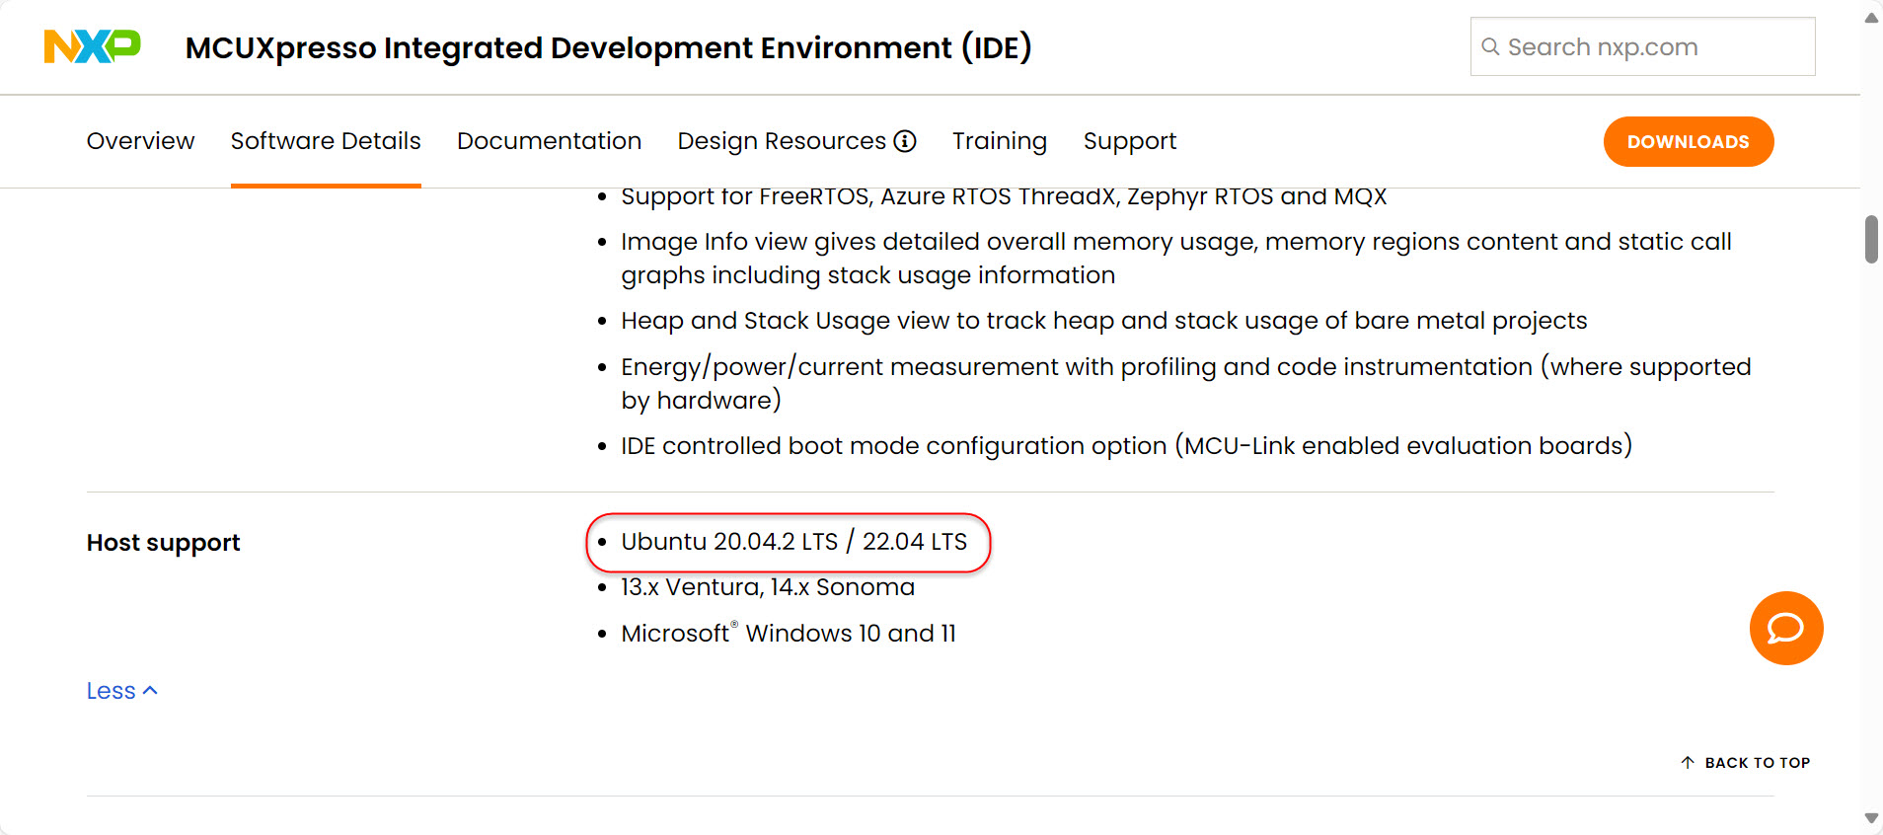The width and height of the screenshot is (1883, 835).
Task: Click the Back to Top arrow icon
Action: coord(1688,762)
